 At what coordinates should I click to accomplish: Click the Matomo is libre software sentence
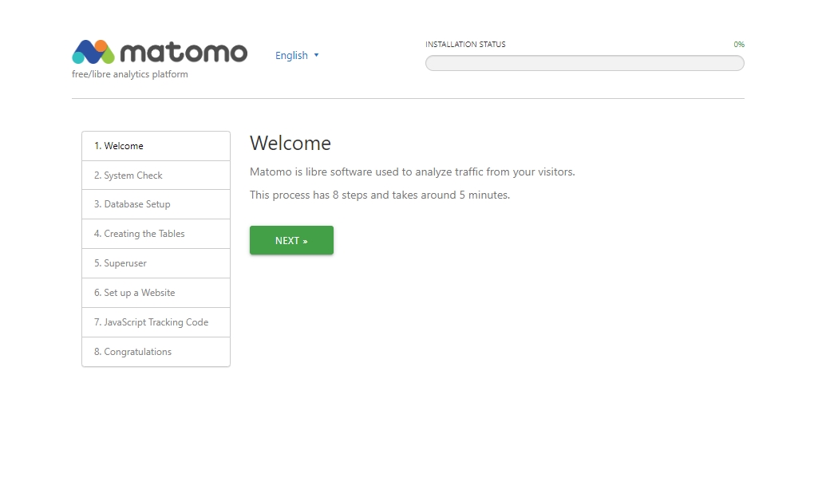pos(412,172)
